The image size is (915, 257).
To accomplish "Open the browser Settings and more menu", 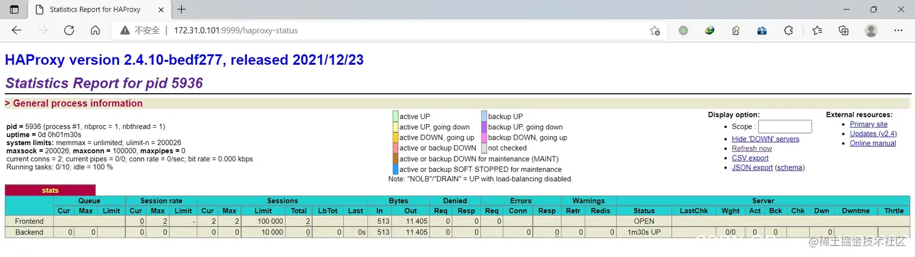I will click(898, 30).
